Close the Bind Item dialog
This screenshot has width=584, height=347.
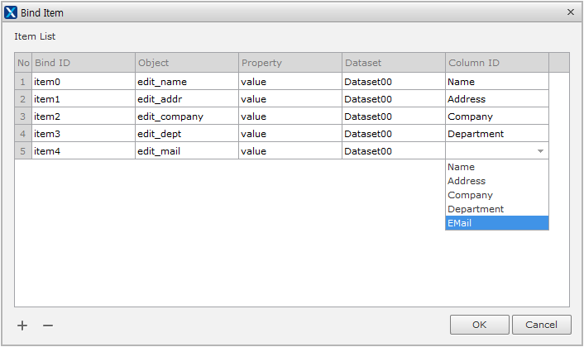(570, 12)
